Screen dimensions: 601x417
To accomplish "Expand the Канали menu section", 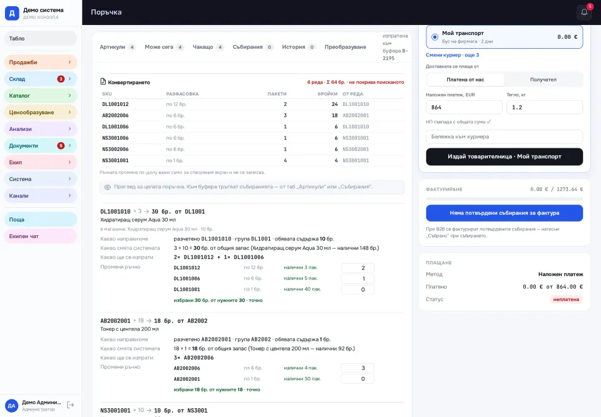I will click(41, 195).
